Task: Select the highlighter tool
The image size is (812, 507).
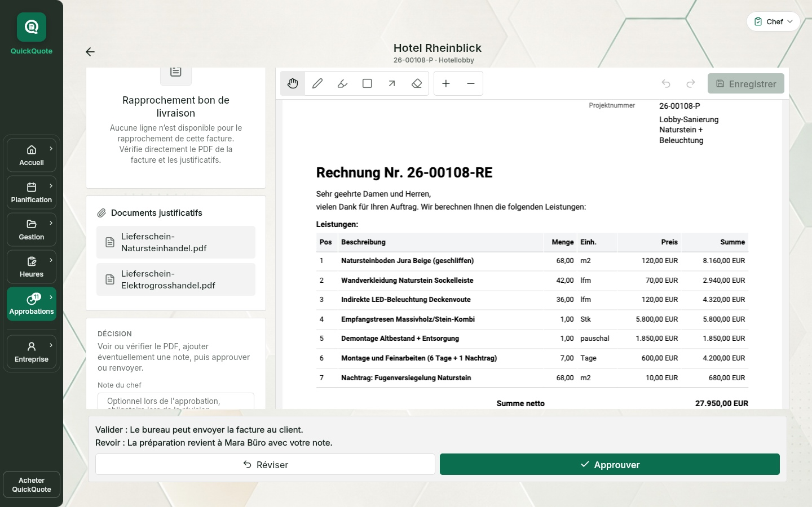Action: (342, 83)
